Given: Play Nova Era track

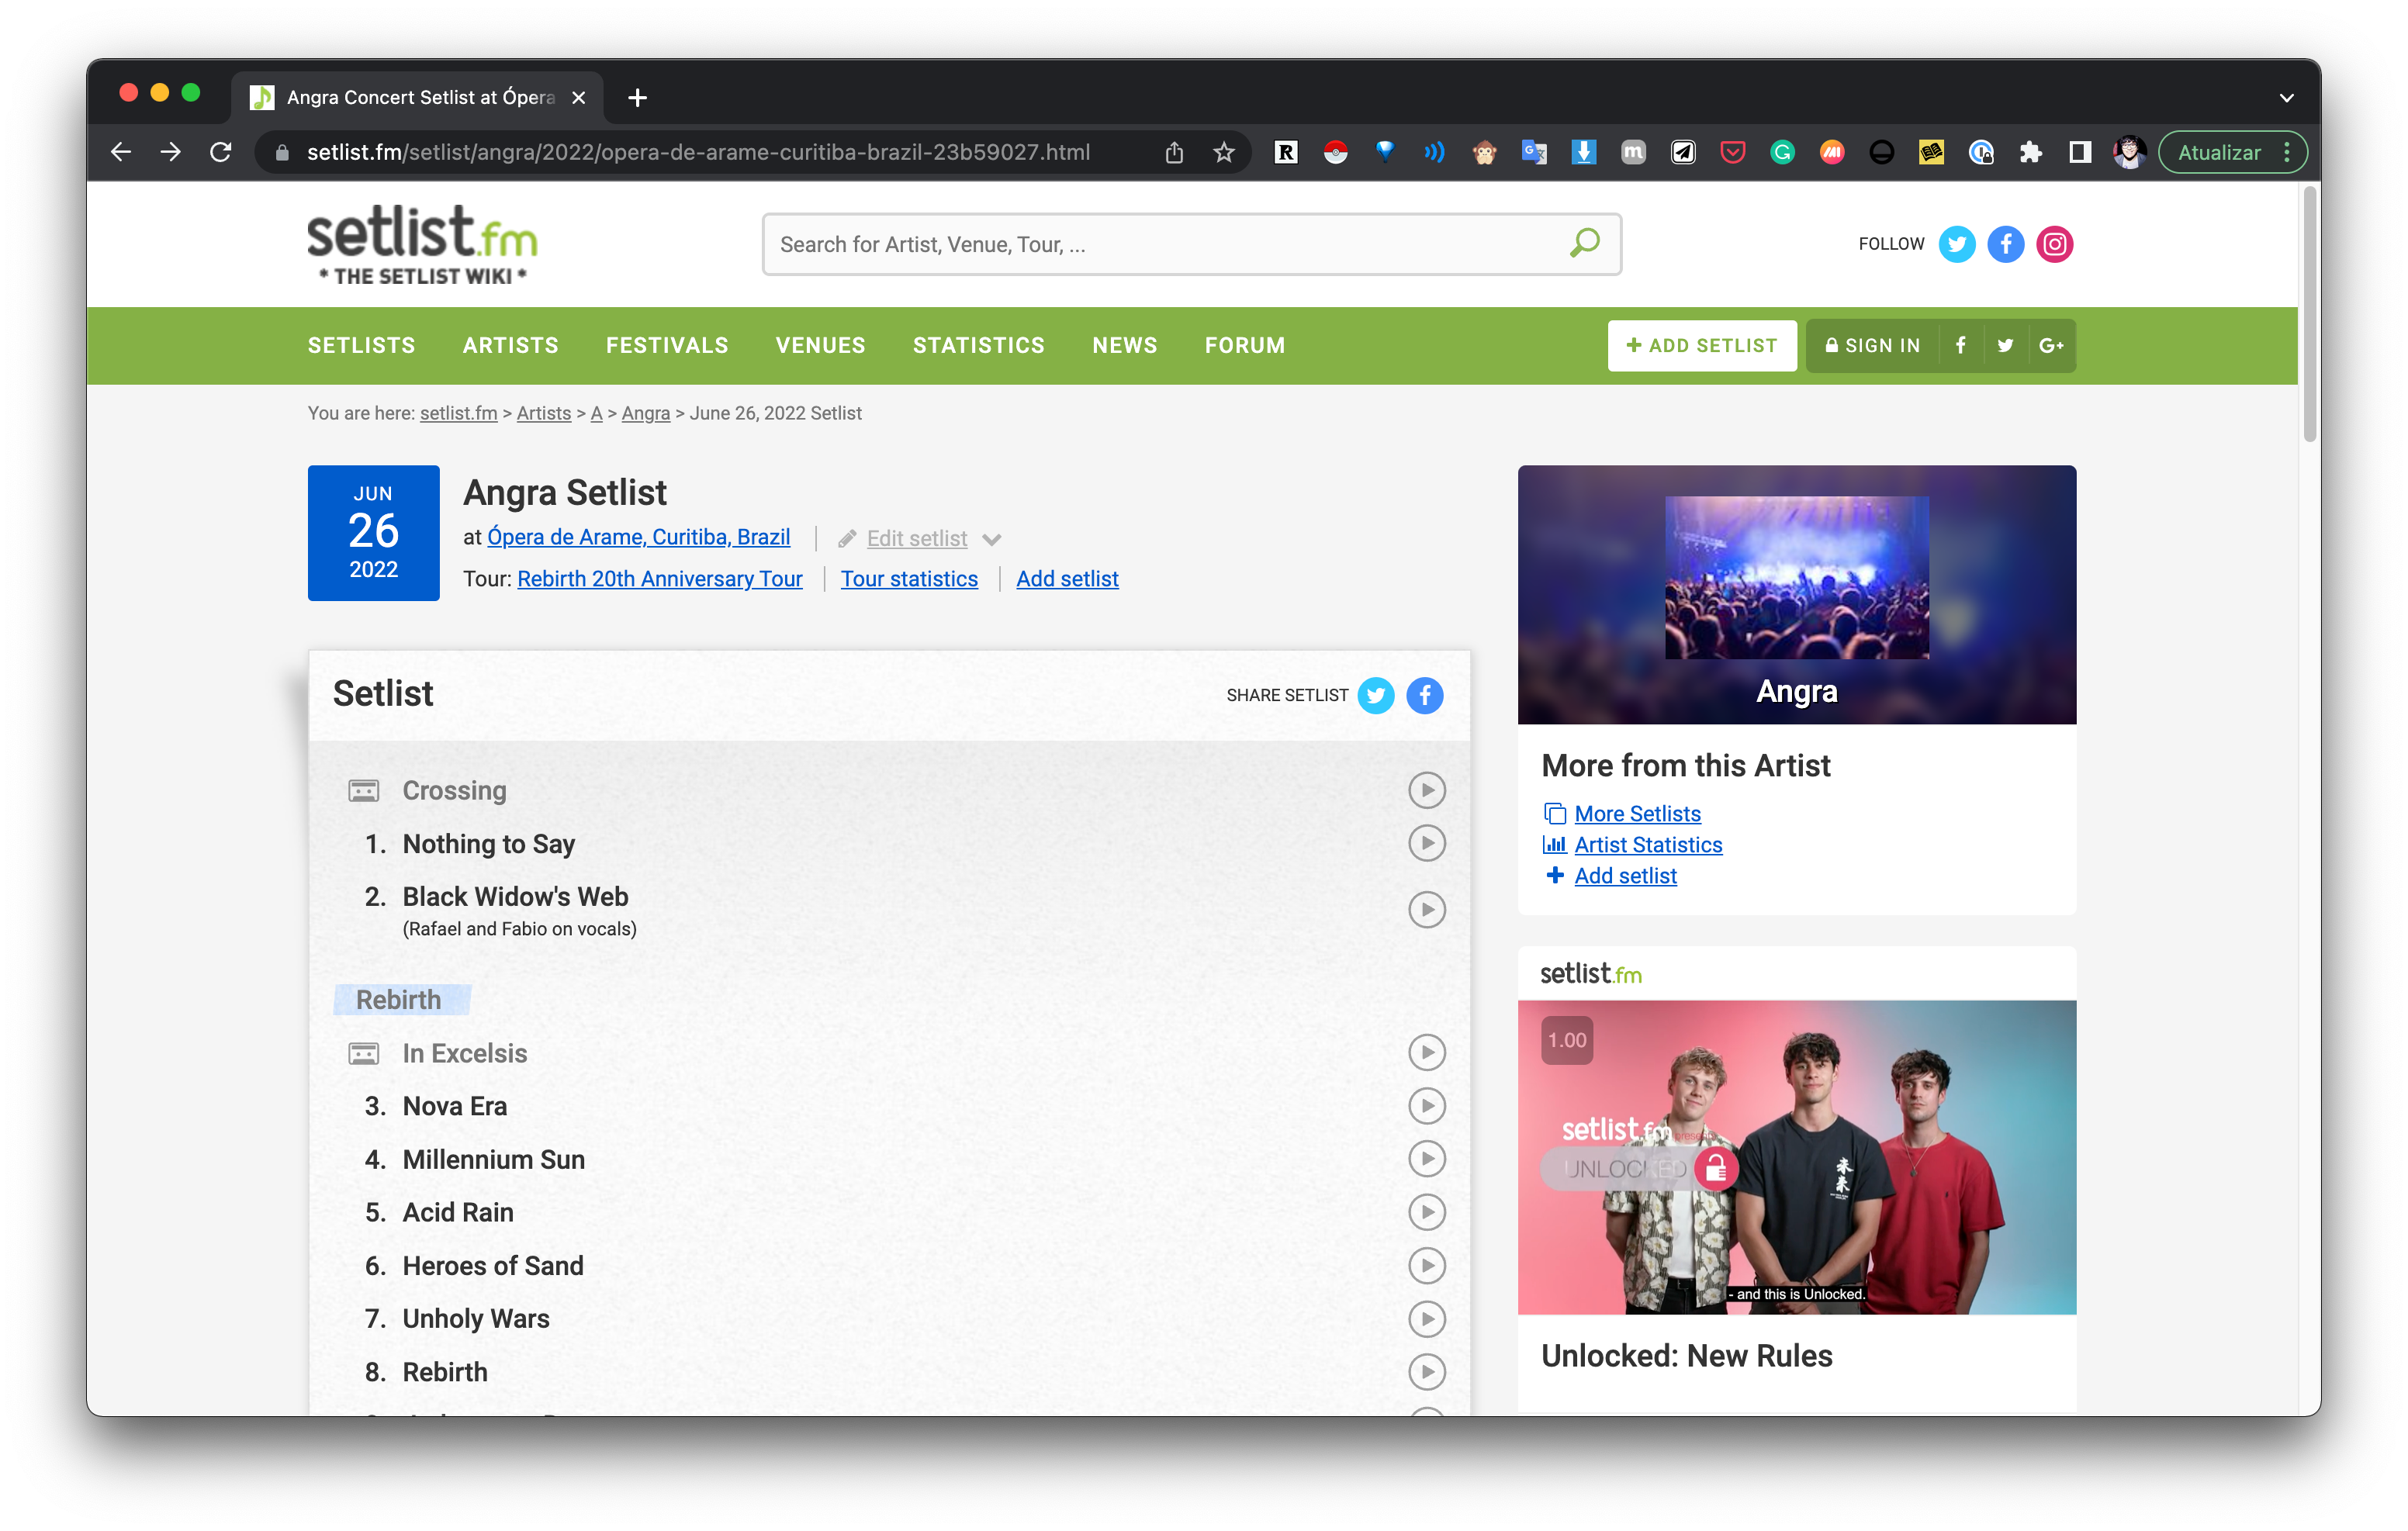Looking at the screenshot, I should pyautogui.click(x=1426, y=1105).
